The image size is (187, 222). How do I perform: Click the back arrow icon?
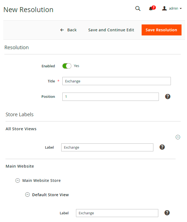point(62,30)
